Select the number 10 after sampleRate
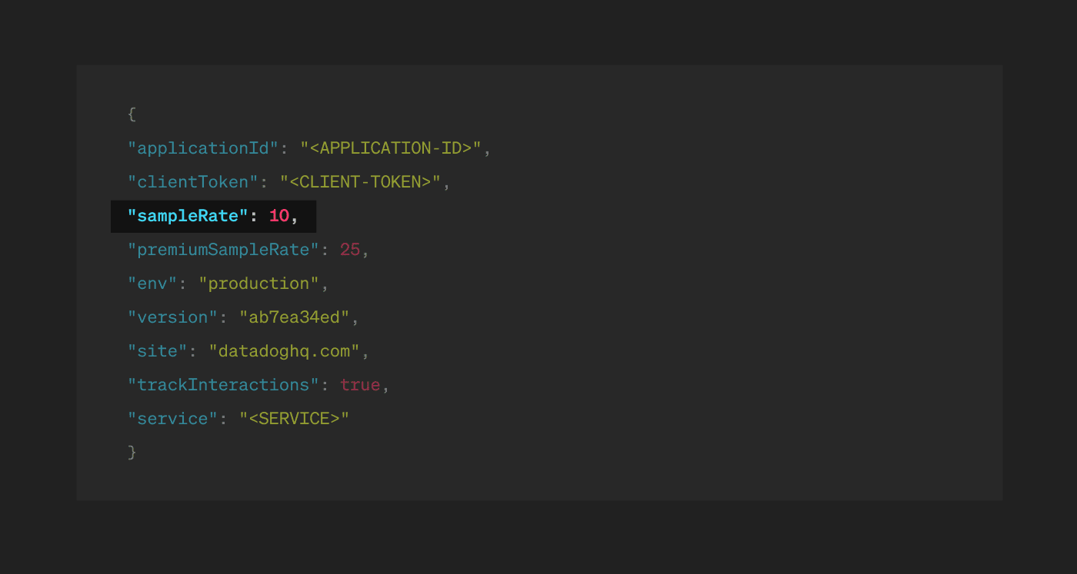This screenshot has width=1077, height=574. click(x=278, y=216)
